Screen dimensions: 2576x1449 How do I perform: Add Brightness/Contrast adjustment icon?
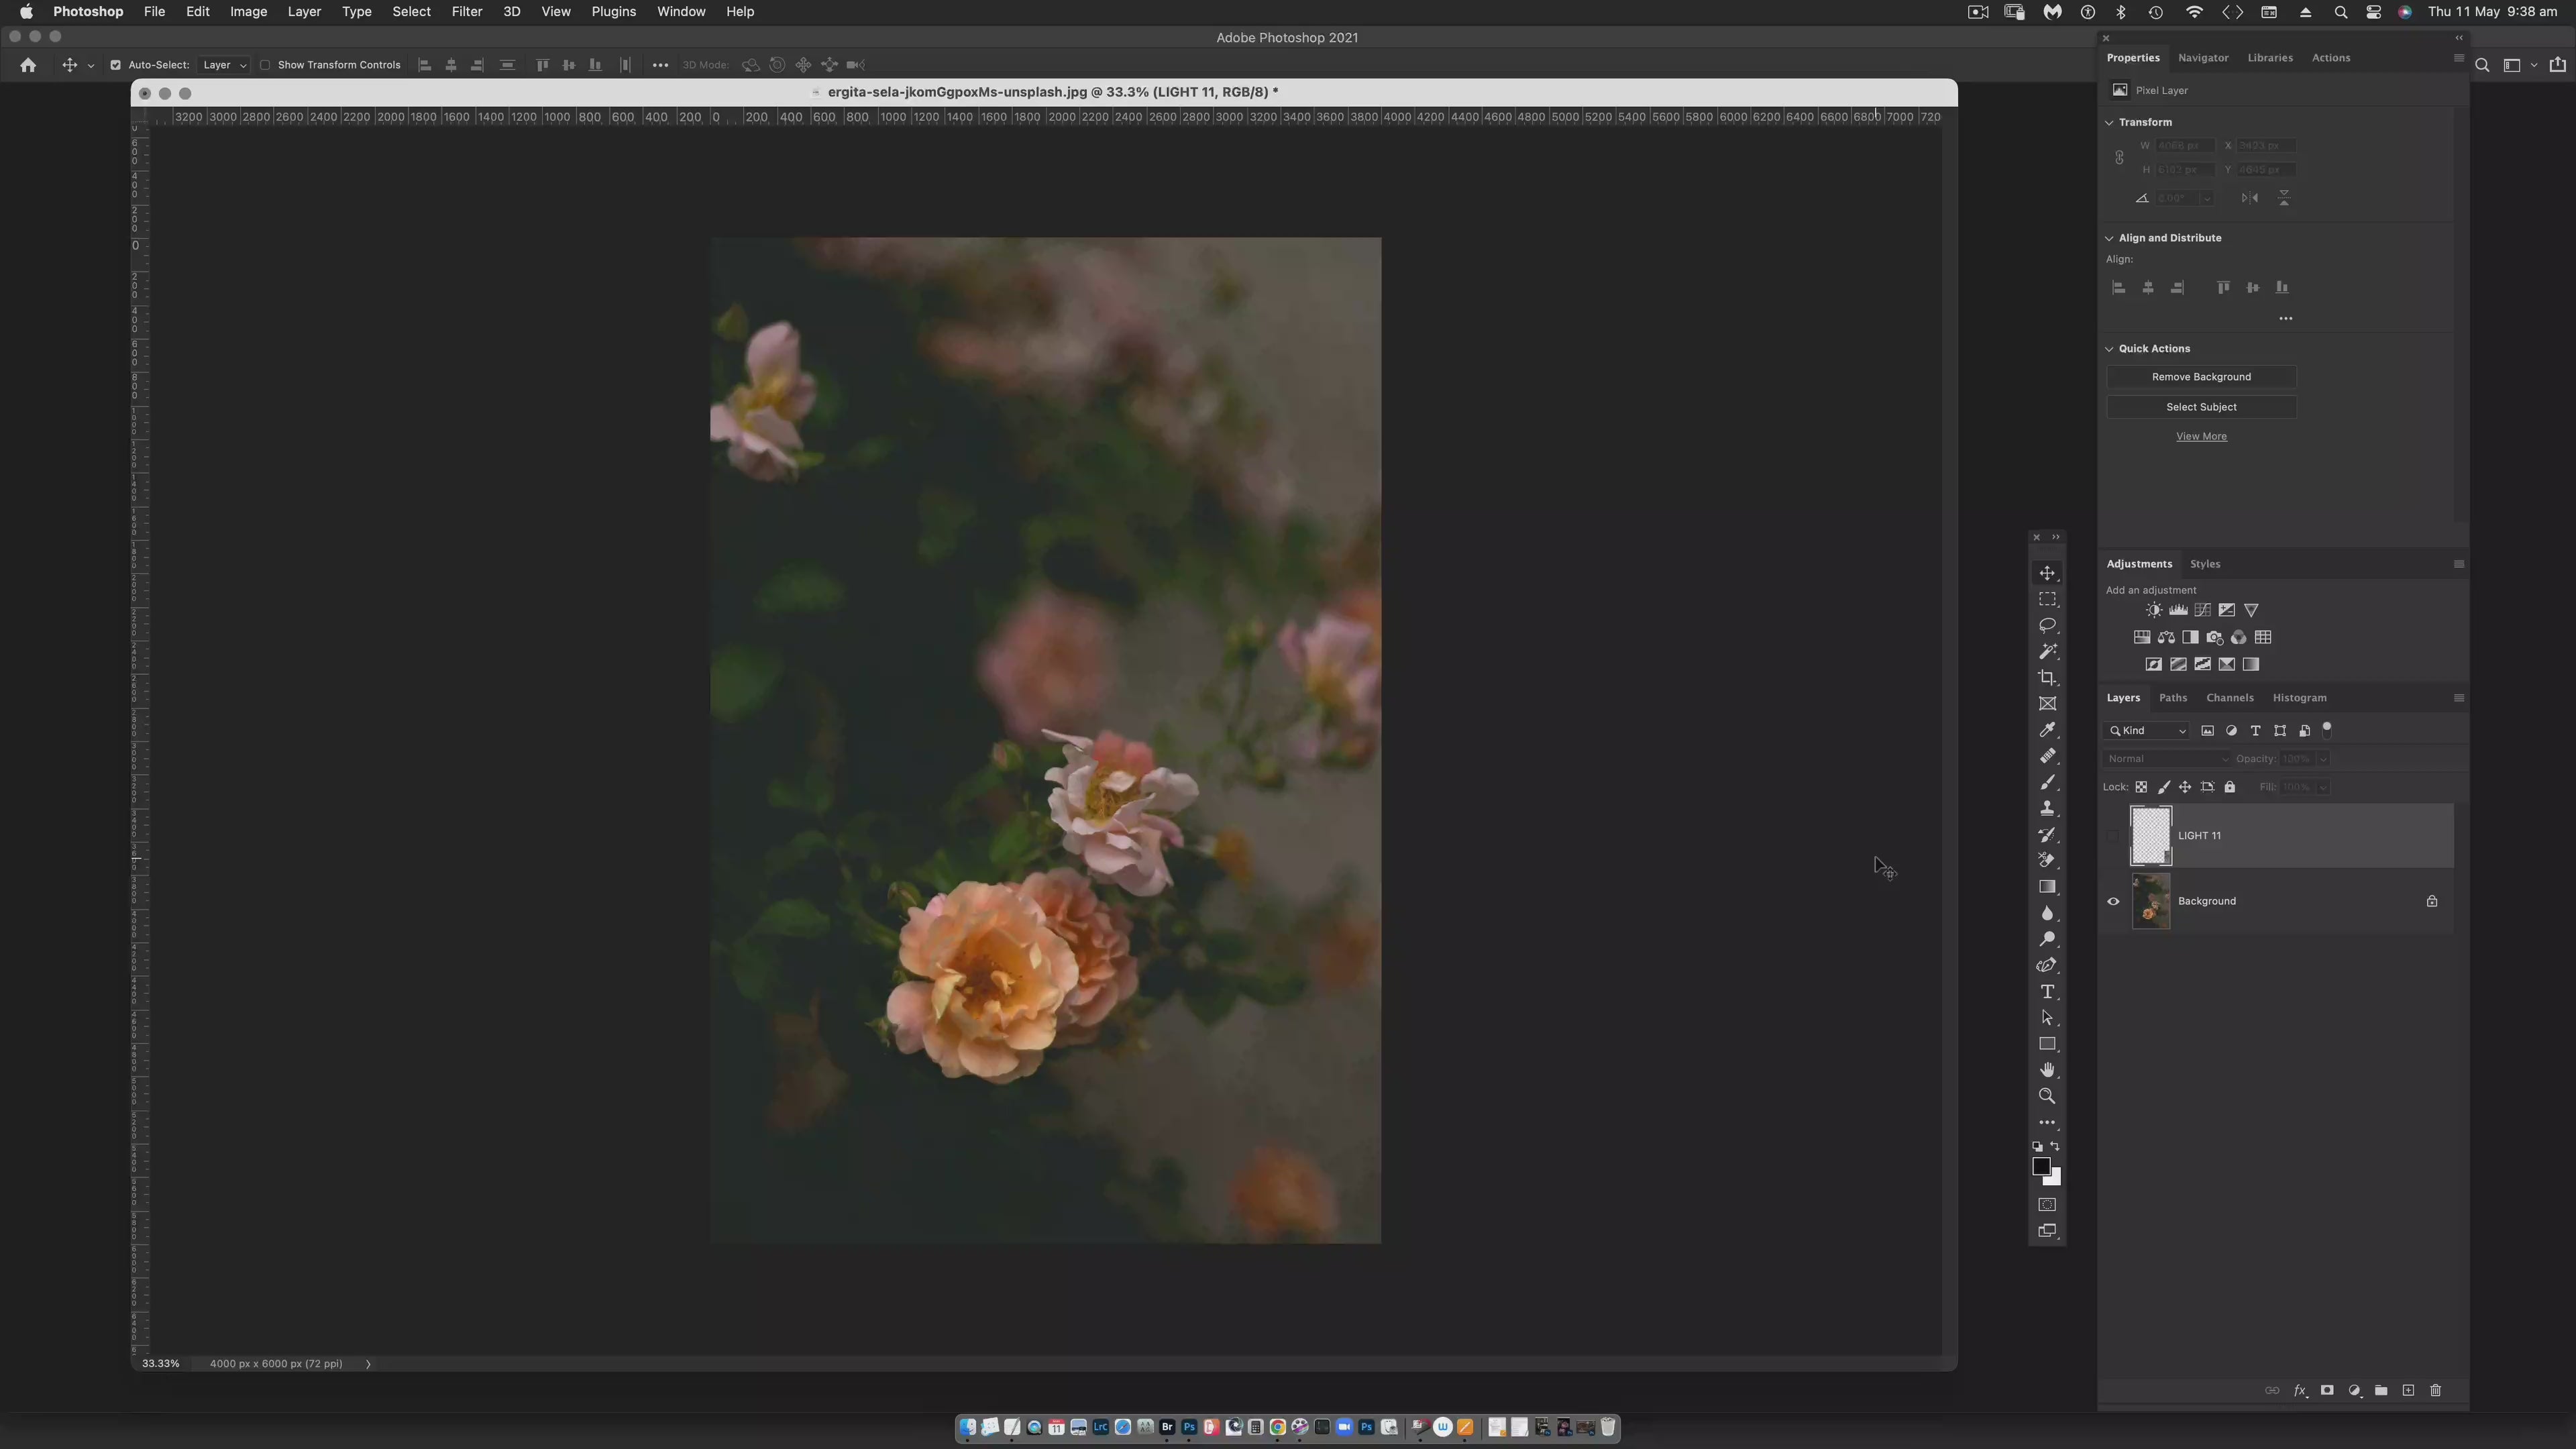[x=2153, y=610]
